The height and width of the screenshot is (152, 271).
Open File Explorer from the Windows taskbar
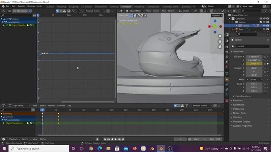(108, 149)
